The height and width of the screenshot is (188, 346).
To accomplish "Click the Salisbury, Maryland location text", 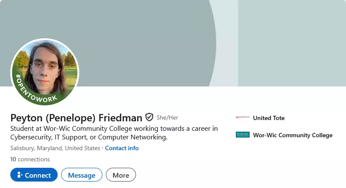I will [55, 148].
